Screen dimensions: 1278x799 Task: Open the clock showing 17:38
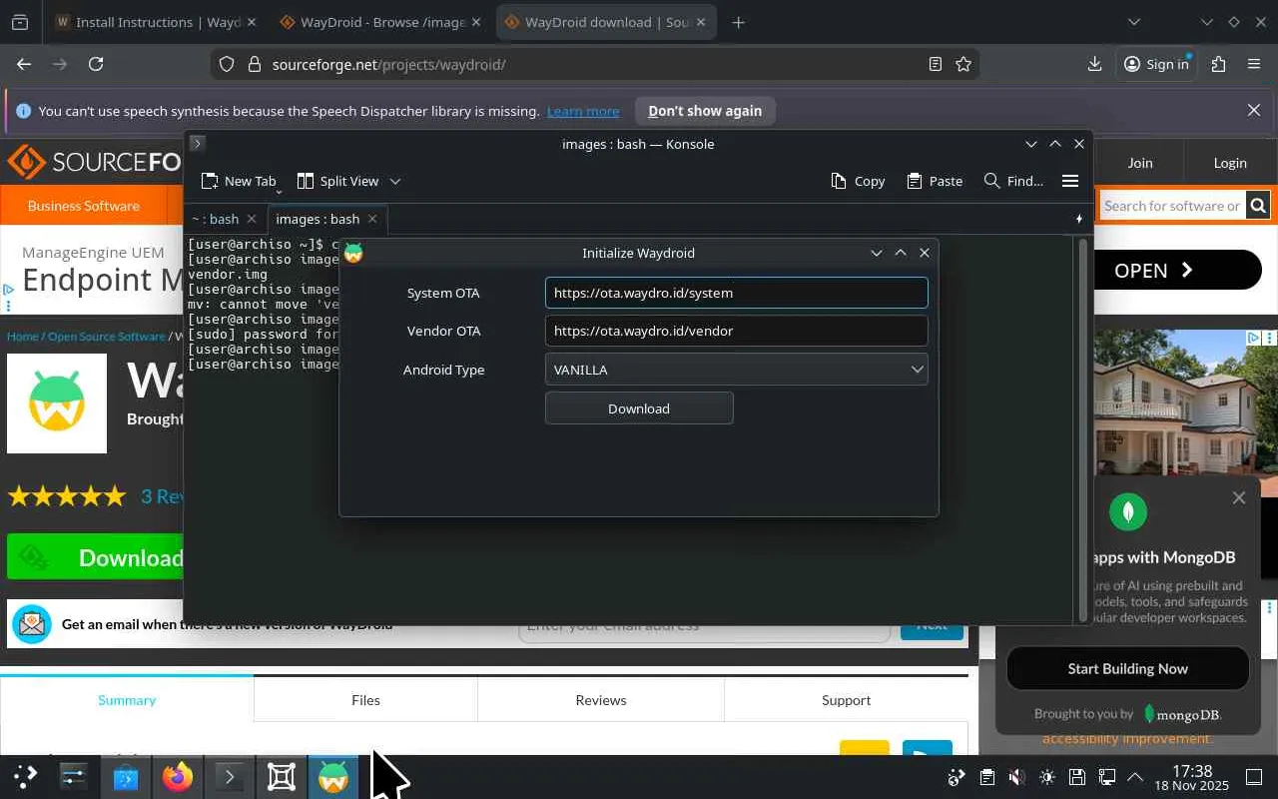coord(1192,777)
